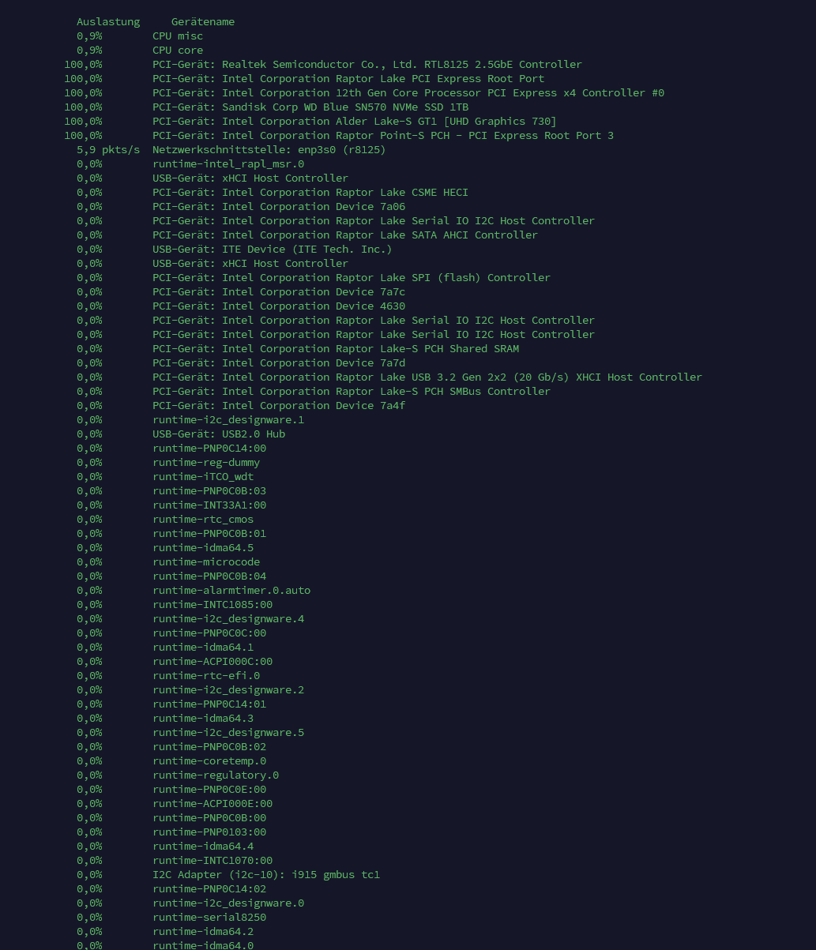Click the I2C Adapter i915 gmbus tc1 row
This screenshot has width=816, height=950.
coord(228,874)
